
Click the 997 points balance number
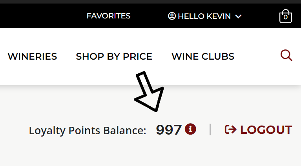click(x=169, y=130)
